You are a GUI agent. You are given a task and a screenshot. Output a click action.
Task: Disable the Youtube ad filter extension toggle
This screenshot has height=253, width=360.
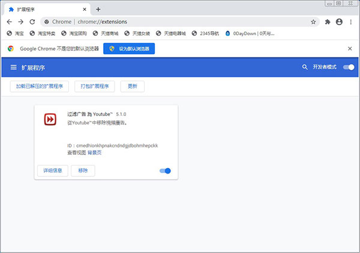(165, 171)
